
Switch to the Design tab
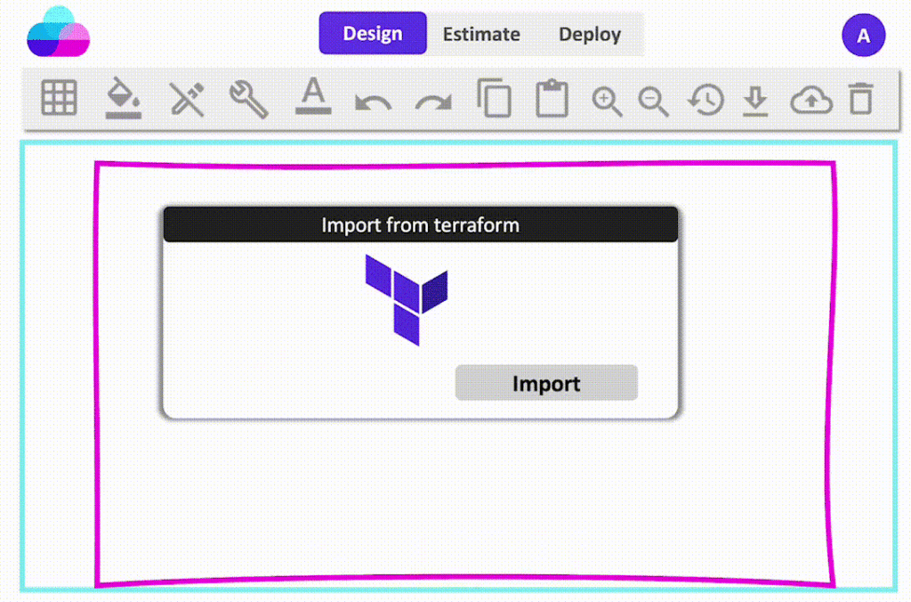pyautogui.click(x=373, y=33)
